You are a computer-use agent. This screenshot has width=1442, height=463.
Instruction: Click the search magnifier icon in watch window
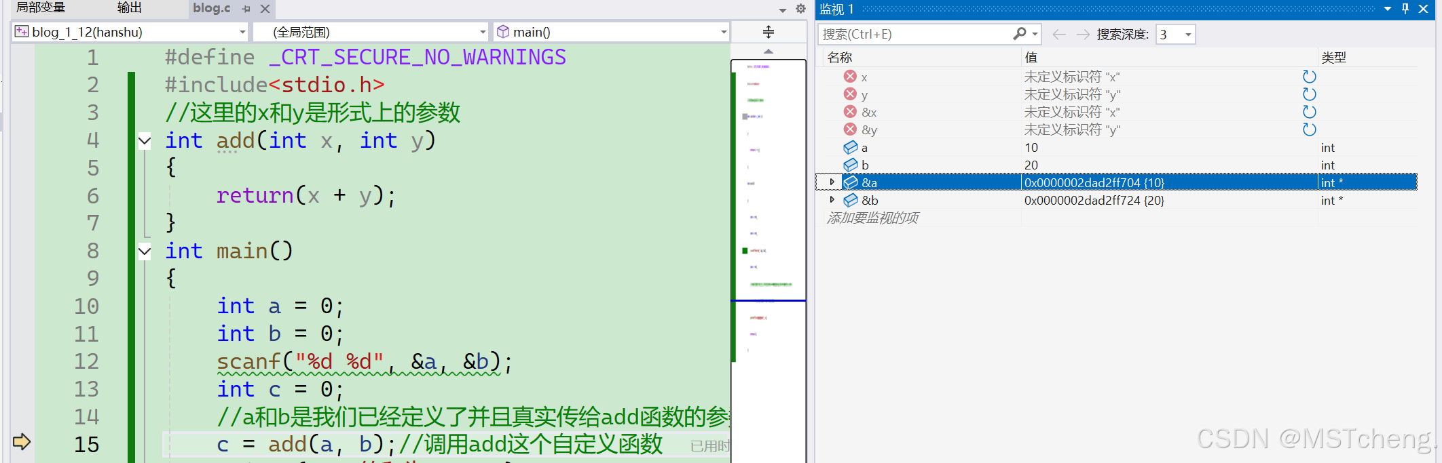coord(1019,33)
